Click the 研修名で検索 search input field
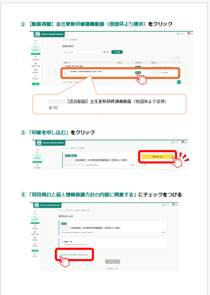 point(81,52)
